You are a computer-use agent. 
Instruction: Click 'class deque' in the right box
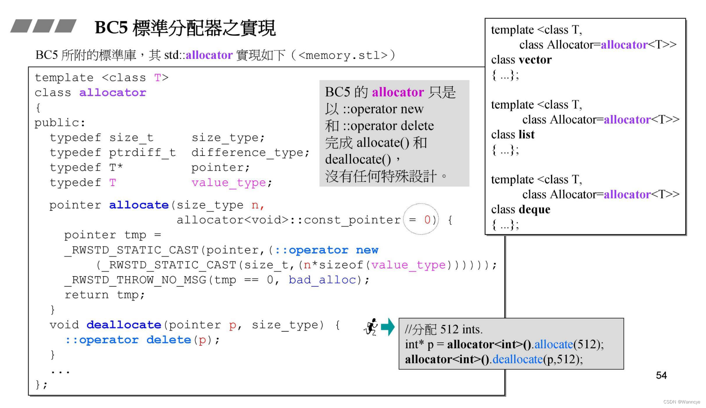(x=521, y=210)
